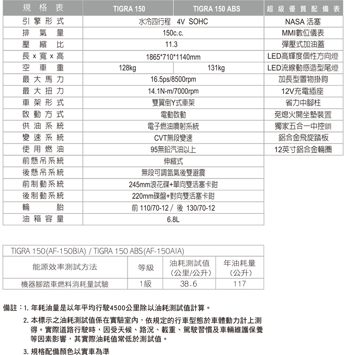Select the annual fuel value 117
Image resolution: width=346 pixels, height=355 pixels.
240,284
